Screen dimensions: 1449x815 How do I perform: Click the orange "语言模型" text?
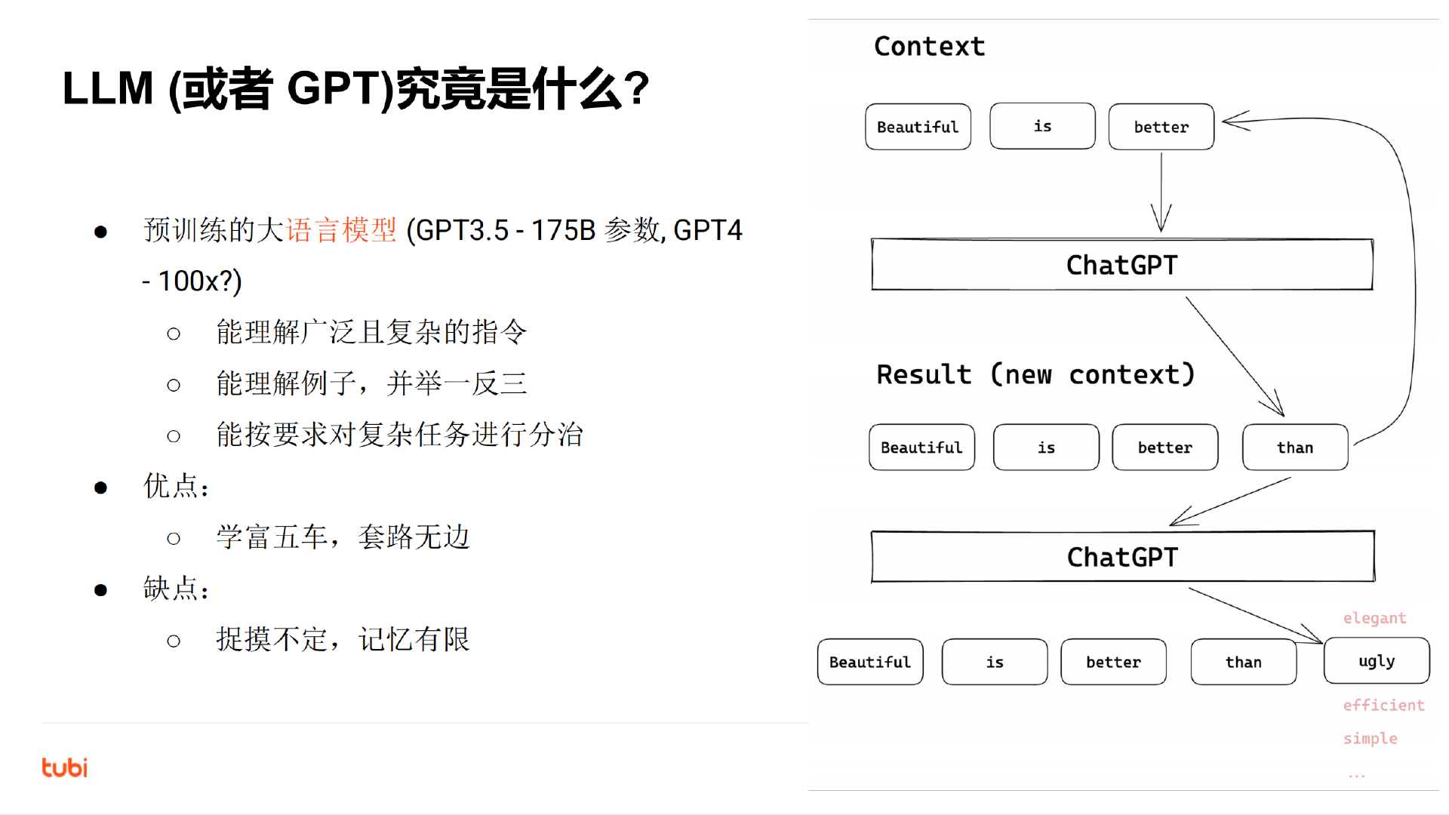[x=341, y=230]
